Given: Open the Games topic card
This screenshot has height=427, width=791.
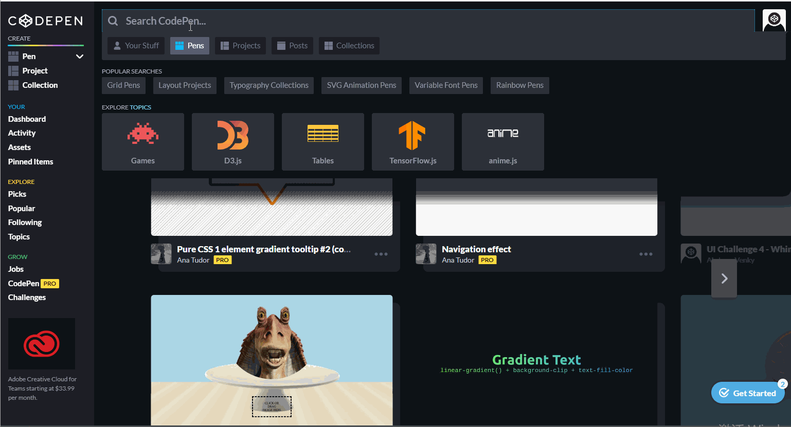Looking at the screenshot, I should click(143, 142).
